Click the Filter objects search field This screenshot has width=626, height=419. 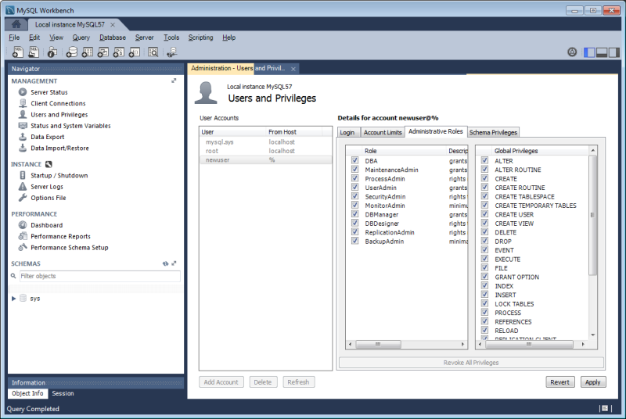click(x=99, y=276)
